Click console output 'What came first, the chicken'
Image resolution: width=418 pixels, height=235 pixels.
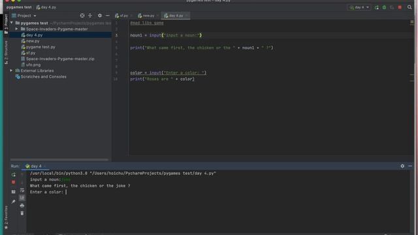point(80,185)
